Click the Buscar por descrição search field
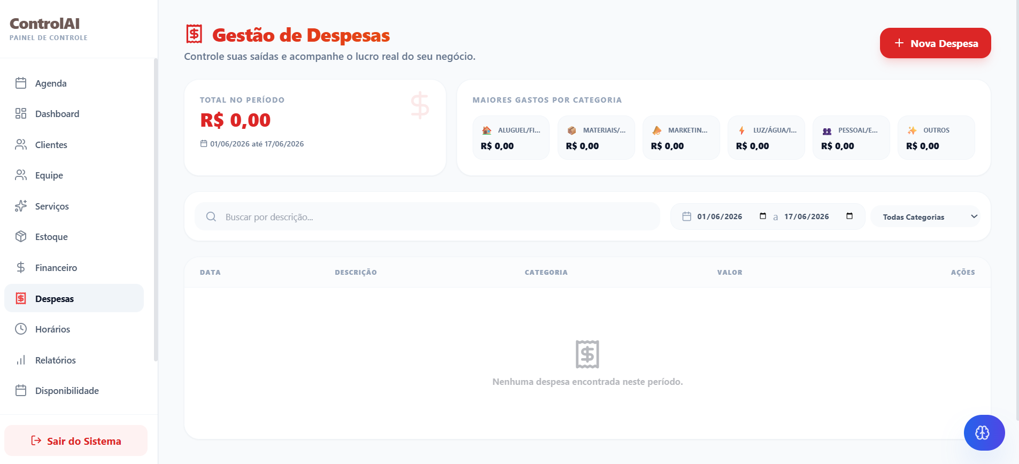1019x464 pixels. point(427,216)
